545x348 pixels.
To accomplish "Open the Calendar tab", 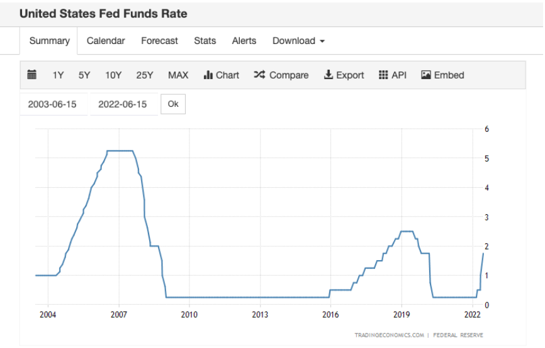I will click(106, 41).
